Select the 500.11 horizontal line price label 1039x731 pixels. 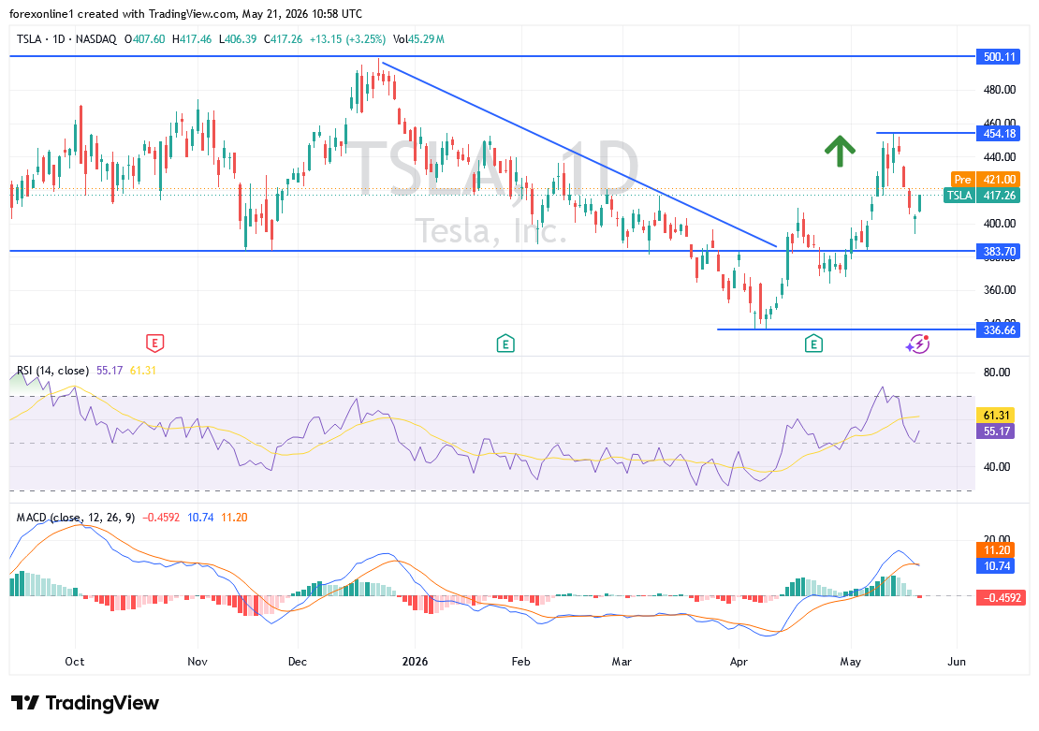pyautogui.click(x=999, y=57)
